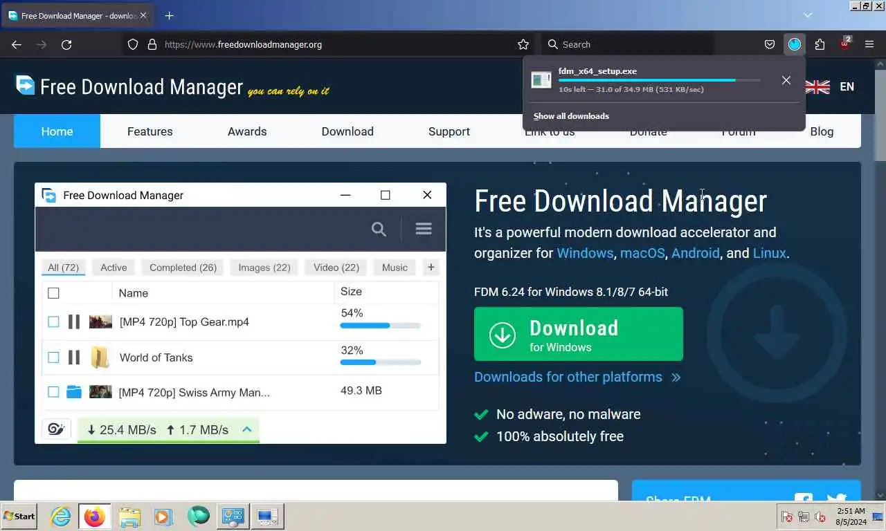Check the Swiss Army Man row checkbox

(53, 392)
